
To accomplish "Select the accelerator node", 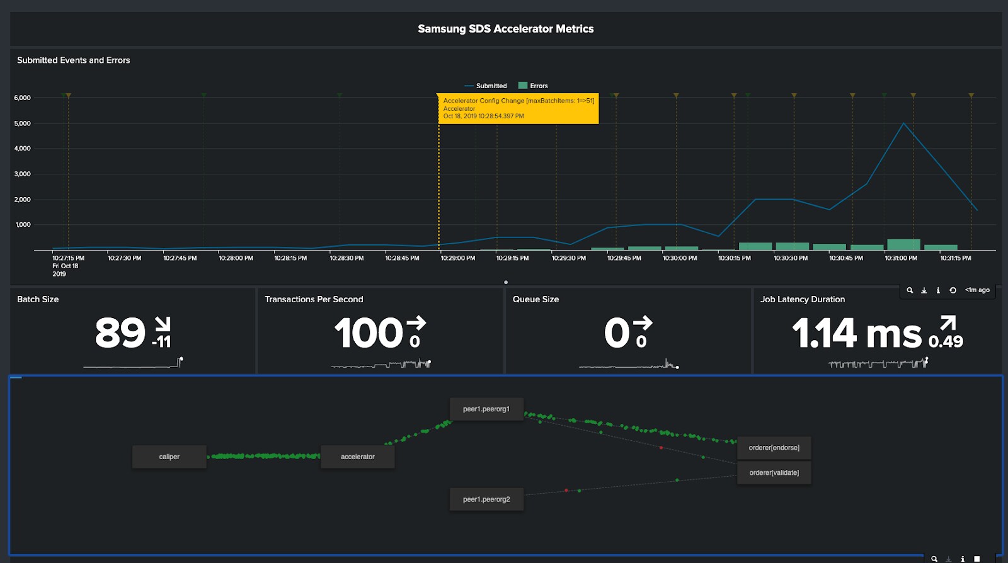I will (x=358, y=457).
